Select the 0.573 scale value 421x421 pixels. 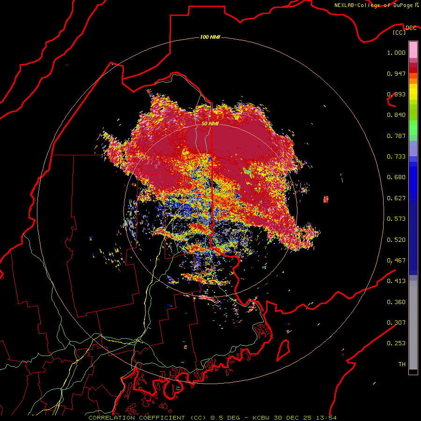(x=396, y=219)
